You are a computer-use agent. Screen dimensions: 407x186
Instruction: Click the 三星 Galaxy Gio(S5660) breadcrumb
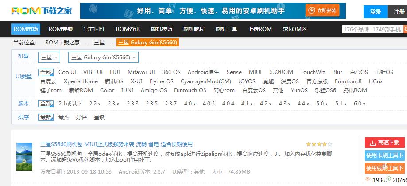click(x=148, y=42)
